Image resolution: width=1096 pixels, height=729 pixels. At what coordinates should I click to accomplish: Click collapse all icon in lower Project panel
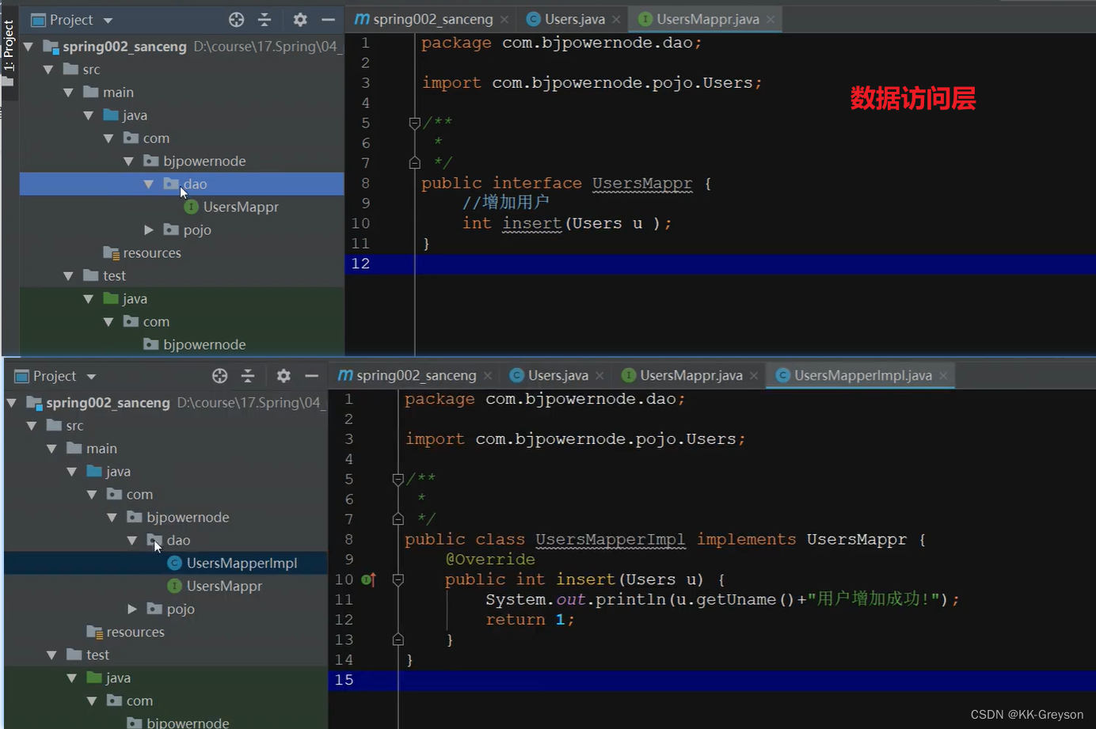[x=248, y=376]
